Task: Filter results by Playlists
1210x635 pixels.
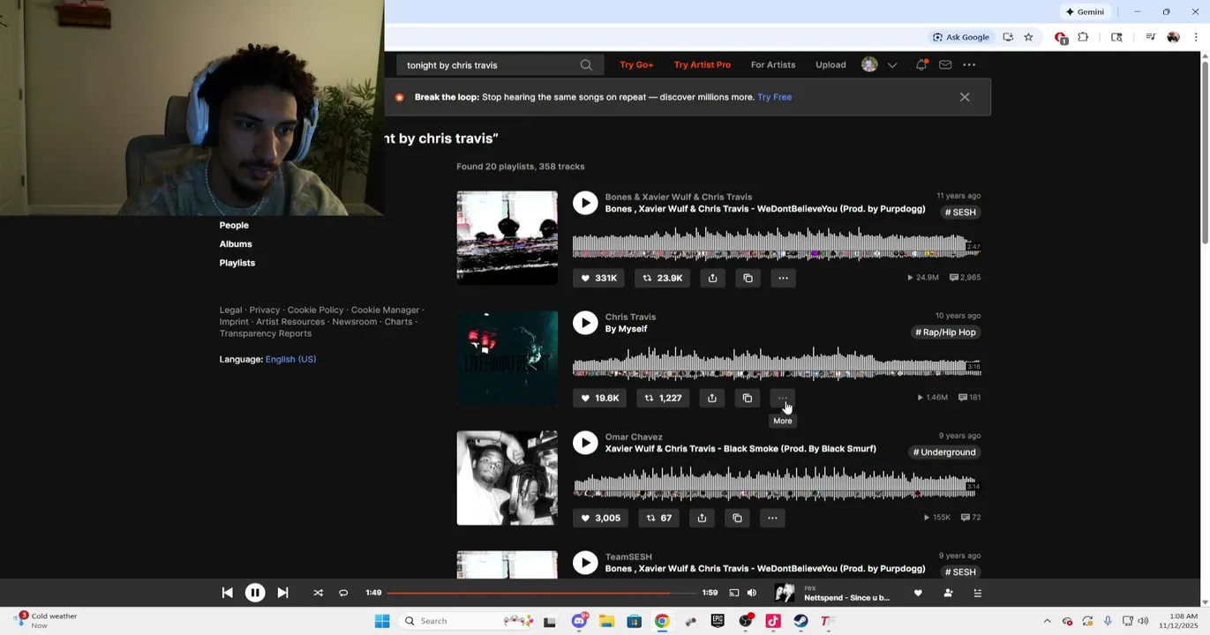Action: [237, 263]
